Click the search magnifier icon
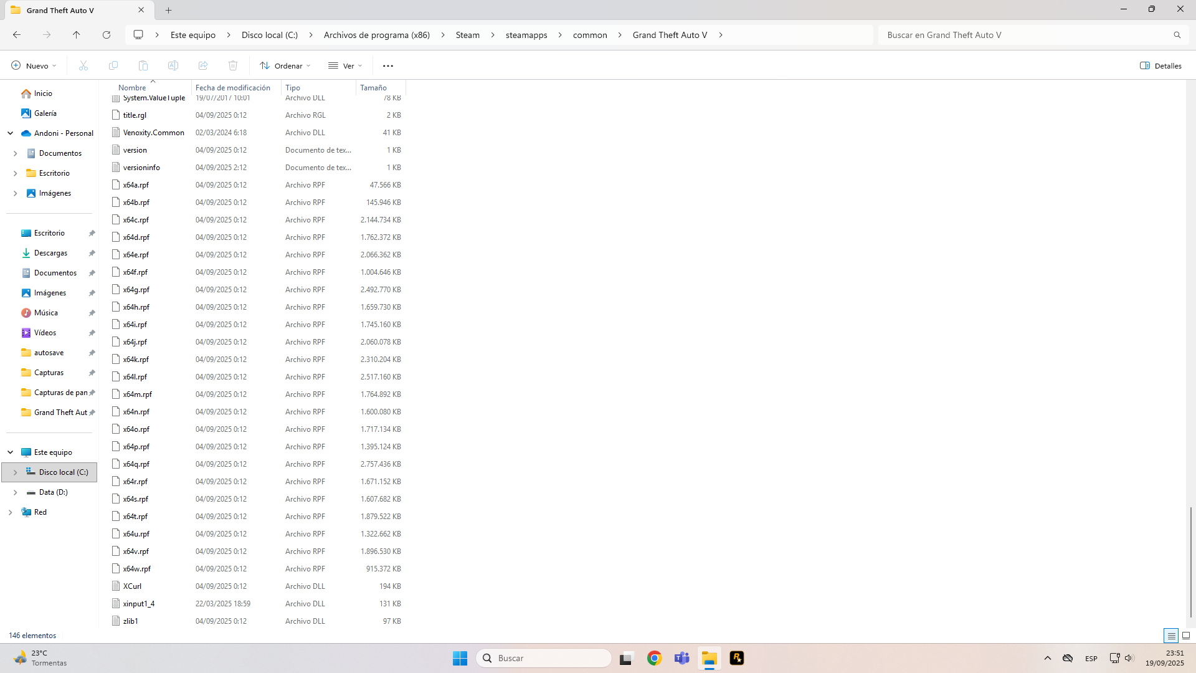The width and height of the screenshot is (1196, 673). [x=1177, y=35]
